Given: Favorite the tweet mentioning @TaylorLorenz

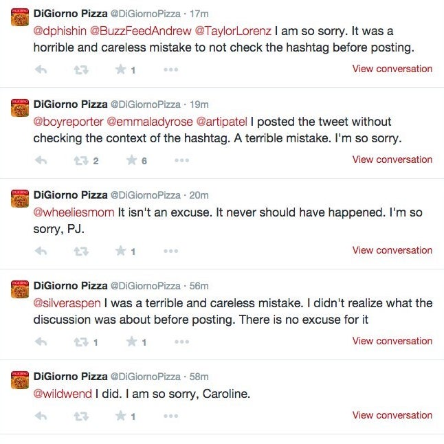Looking at the screenshot, I should coord(121,69).
